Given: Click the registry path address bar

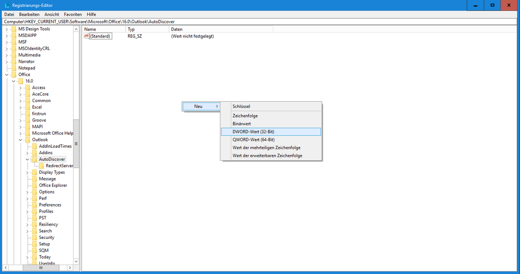Looking at the screenshot, I should [x=260, y=22].
